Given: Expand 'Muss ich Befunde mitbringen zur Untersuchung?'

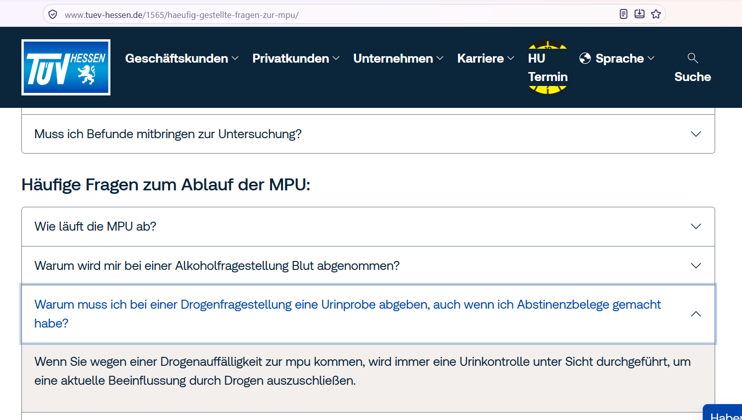Looking at the screenshot, I should tap(368, 134).
